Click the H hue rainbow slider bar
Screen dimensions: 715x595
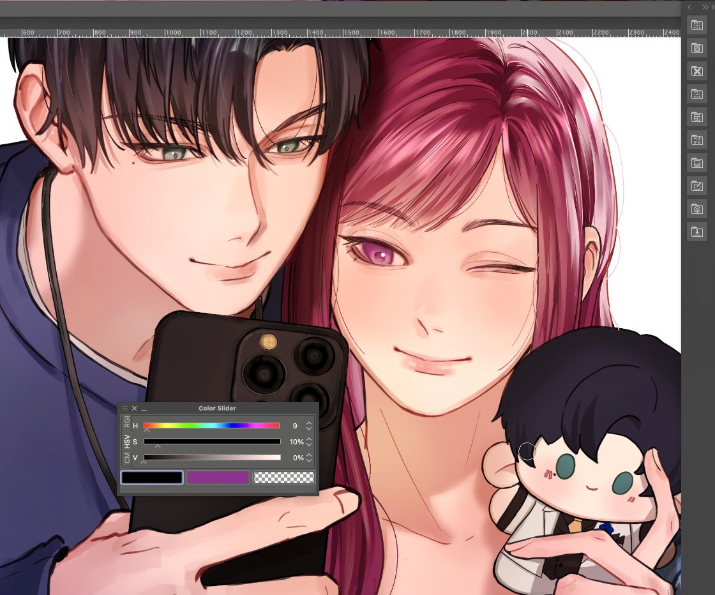(211, 425)
